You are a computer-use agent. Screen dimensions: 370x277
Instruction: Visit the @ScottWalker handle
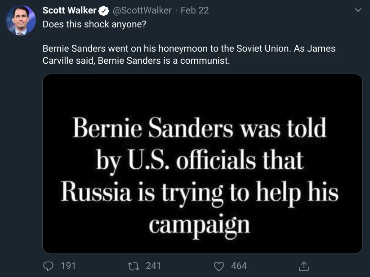click(x=142, y=10)
